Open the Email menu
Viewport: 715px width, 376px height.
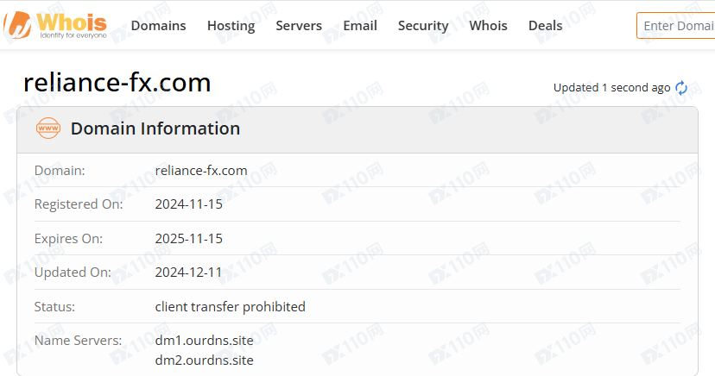pyautogui.click(x=360, y=26)
